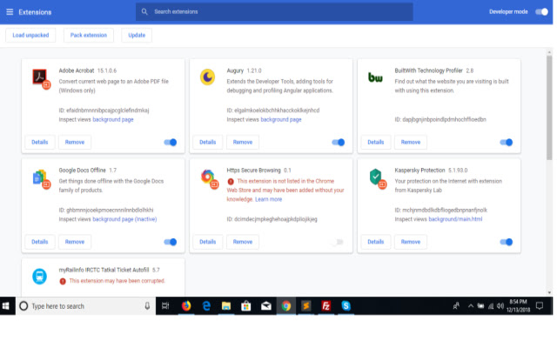Click the Update button
Screen dimensions: 557x348
[x=137, y=35]
